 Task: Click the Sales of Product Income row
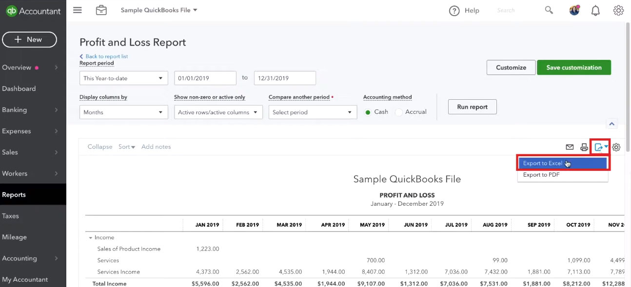point(129,249)
